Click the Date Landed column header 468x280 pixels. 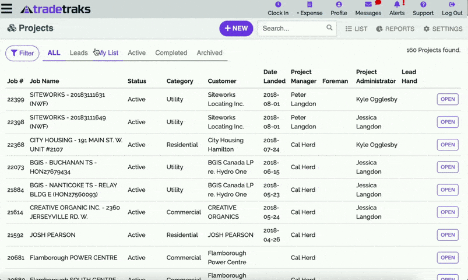[x=275, y=76]
